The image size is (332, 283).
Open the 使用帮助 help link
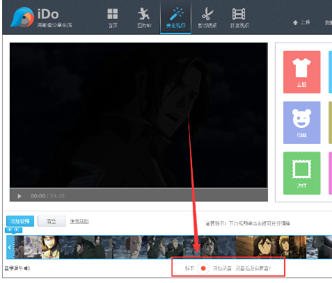coord(79,221)
